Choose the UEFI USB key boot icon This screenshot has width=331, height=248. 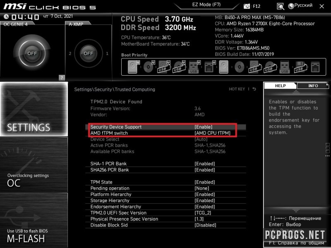pos(194,67)
